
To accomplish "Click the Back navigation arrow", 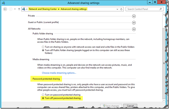I will click(5, 9).
